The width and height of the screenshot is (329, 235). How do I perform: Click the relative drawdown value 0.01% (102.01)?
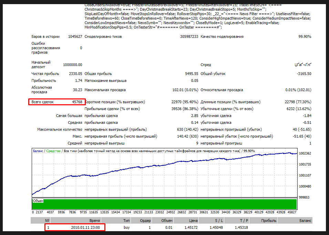[298, 90]
